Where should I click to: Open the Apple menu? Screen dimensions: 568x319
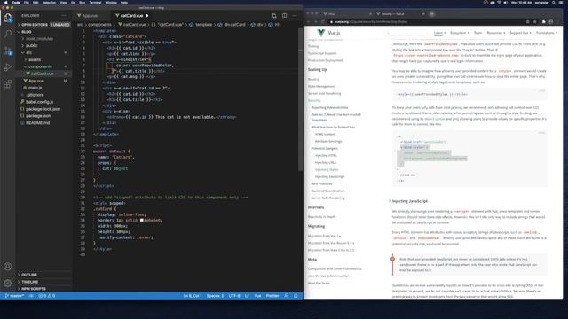click(6, 3)
